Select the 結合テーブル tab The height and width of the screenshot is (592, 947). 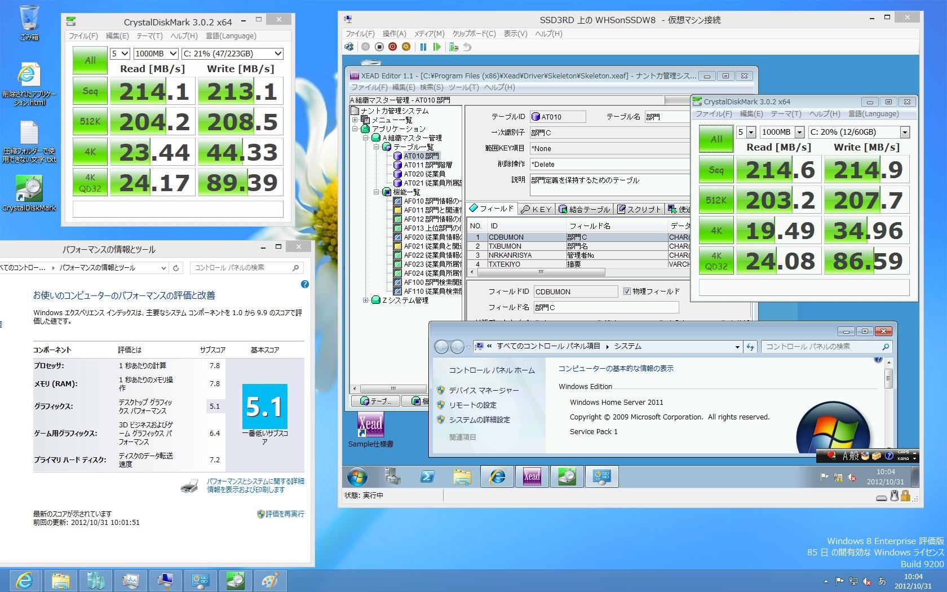[585, 209]
